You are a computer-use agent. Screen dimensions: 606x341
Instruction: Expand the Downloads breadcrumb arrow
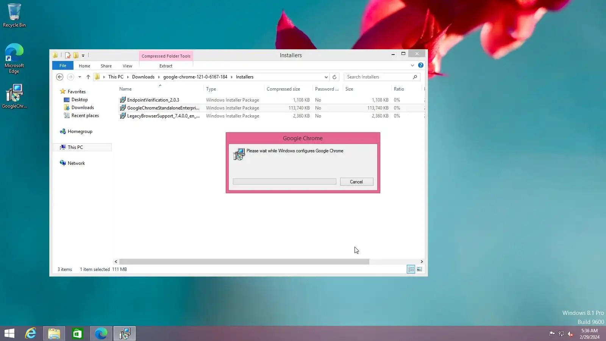coord(159,77)
